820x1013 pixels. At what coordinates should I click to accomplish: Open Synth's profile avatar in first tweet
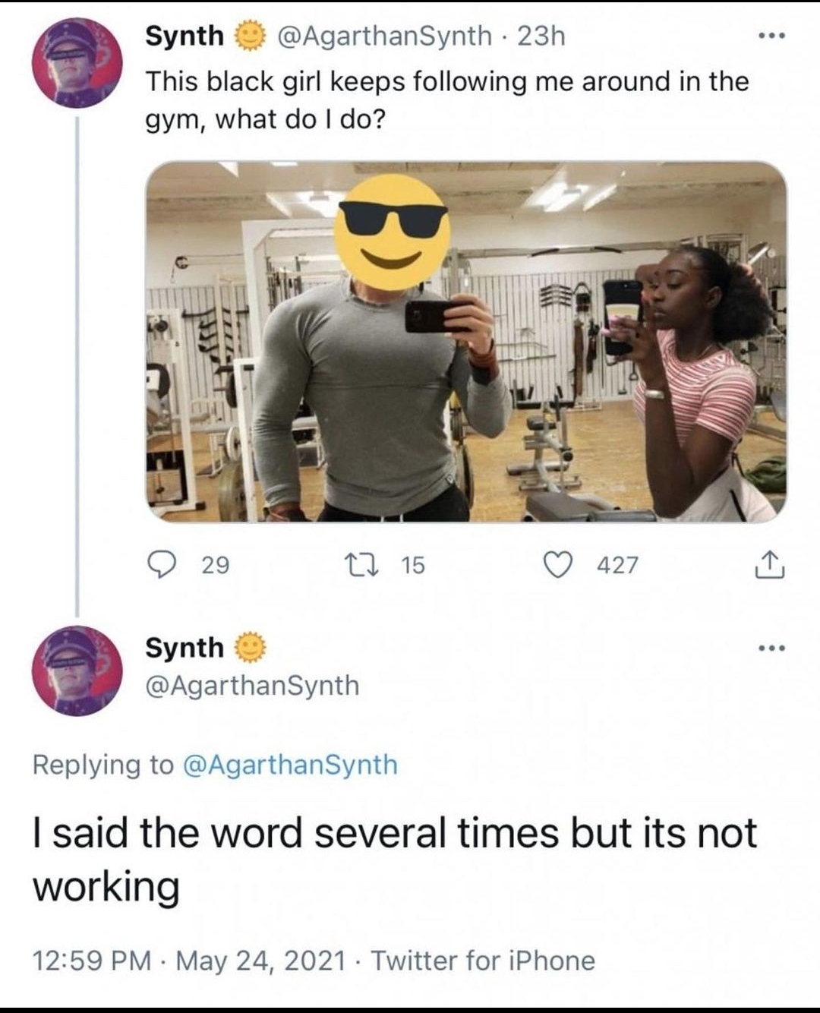(77, 62)
